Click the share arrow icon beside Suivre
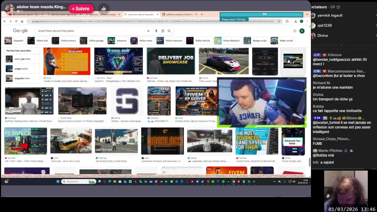The image size is (377, 212). (103, 9)
